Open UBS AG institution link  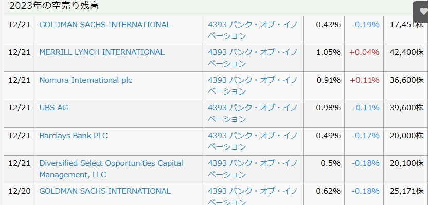pos(54,108)
